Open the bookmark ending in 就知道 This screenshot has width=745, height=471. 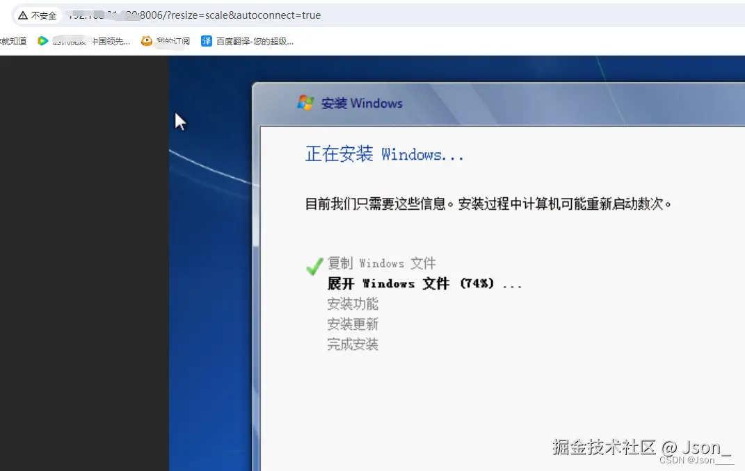13,41
